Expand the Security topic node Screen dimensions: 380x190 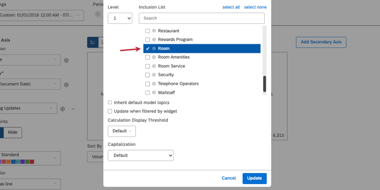pyautogui.click(x=154, y=75)
